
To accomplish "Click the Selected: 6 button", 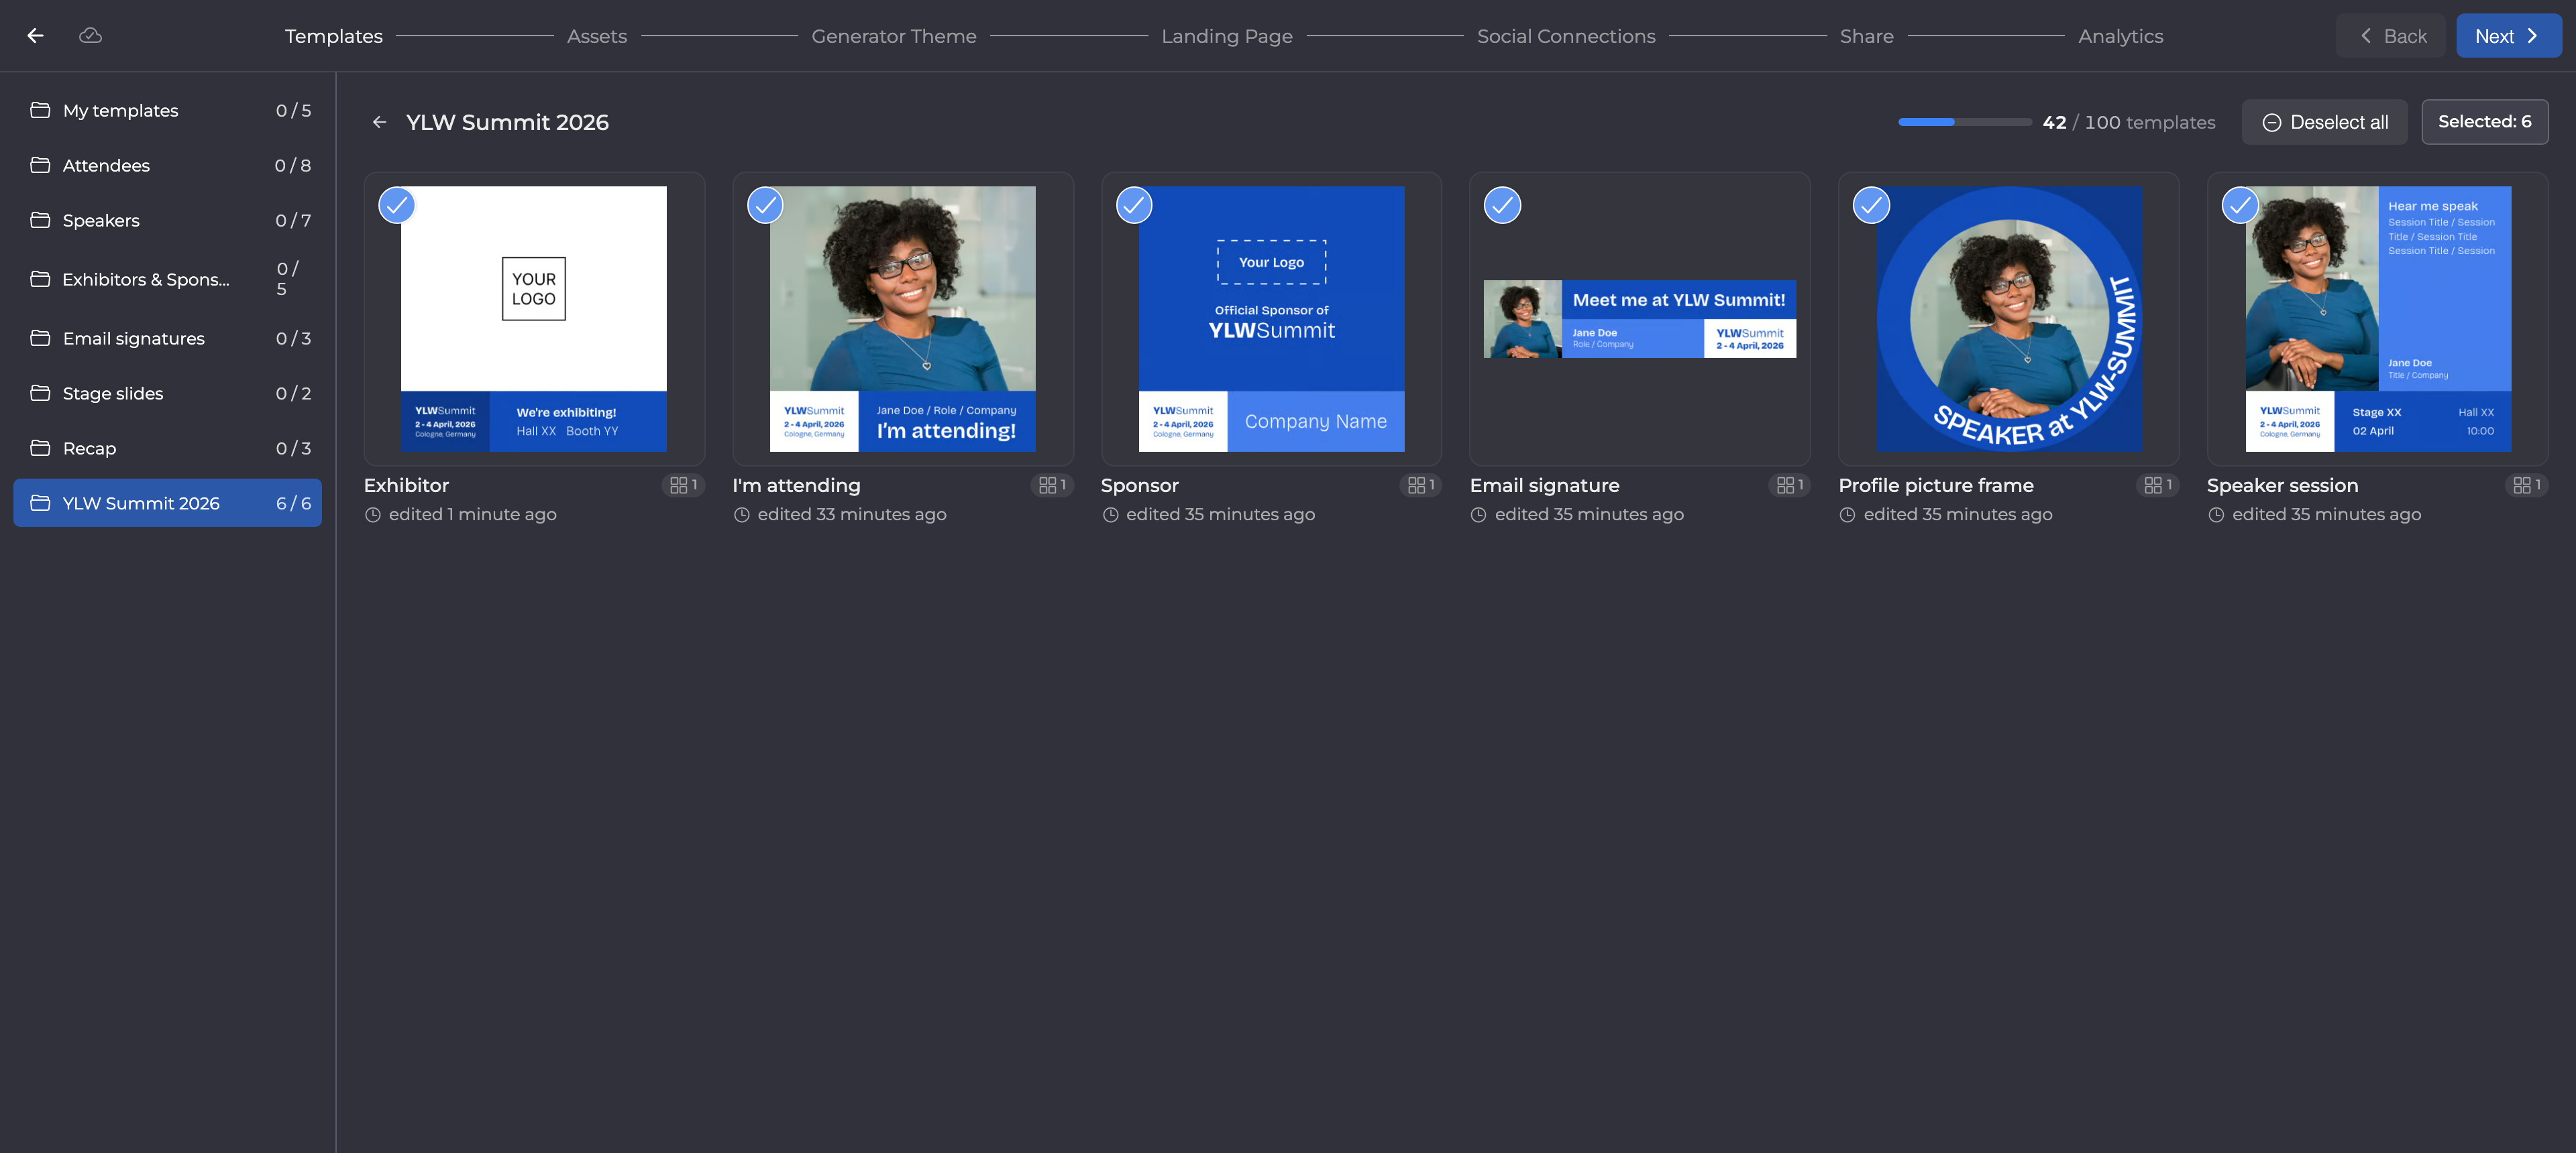I will 2485,122.
